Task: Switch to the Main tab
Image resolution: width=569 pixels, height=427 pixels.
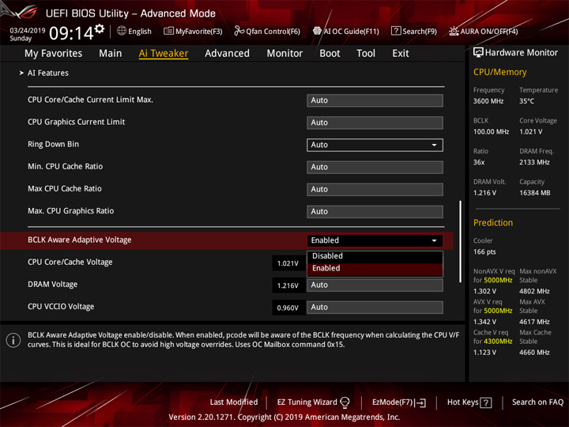Action: click(x=111, y=54)
